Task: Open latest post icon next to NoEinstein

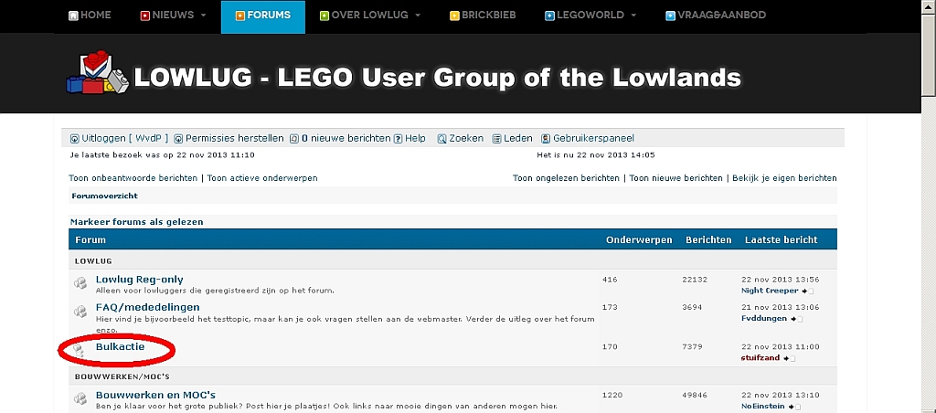Action: (x=795, y=407)
